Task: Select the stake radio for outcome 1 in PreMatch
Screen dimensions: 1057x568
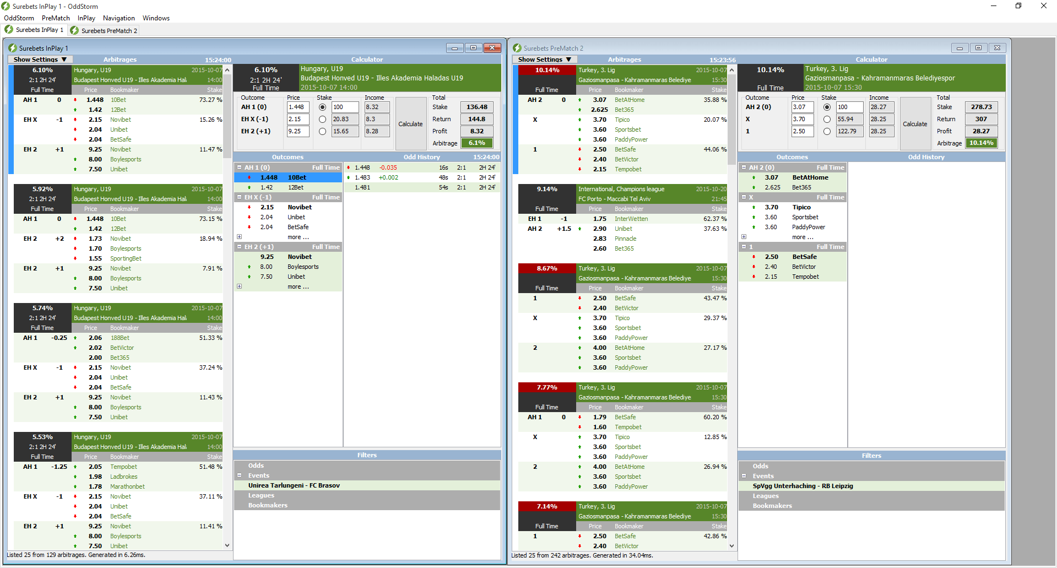Action: pyautogui.click(x=827, y=131)
